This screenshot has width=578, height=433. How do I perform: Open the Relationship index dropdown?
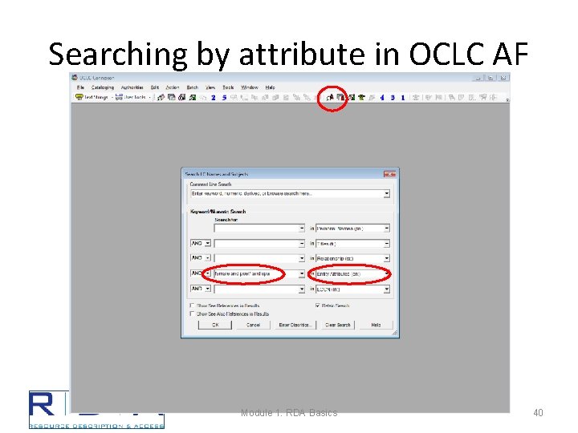386,258
